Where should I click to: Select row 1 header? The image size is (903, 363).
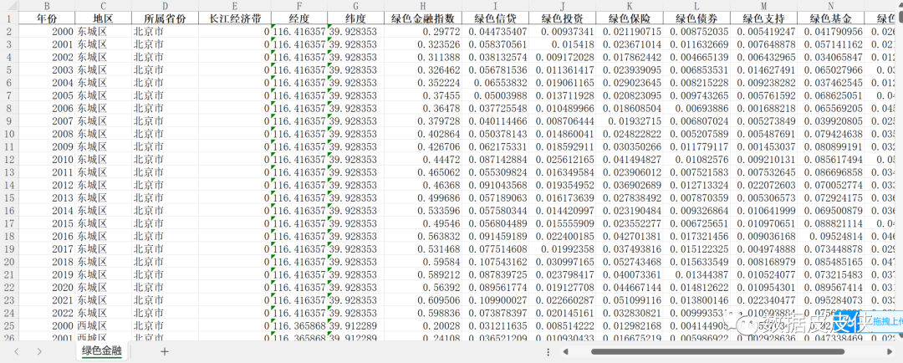pos(9,18)
